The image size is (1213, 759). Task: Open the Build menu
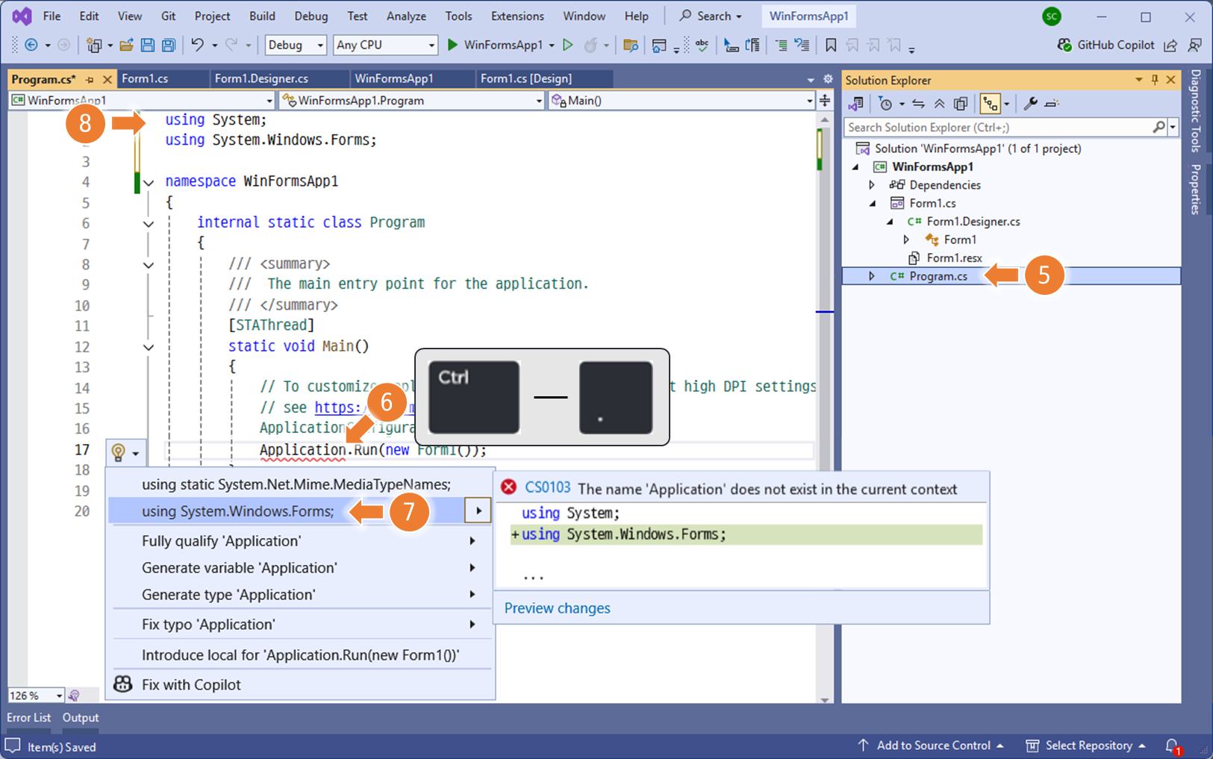point(262,16)
